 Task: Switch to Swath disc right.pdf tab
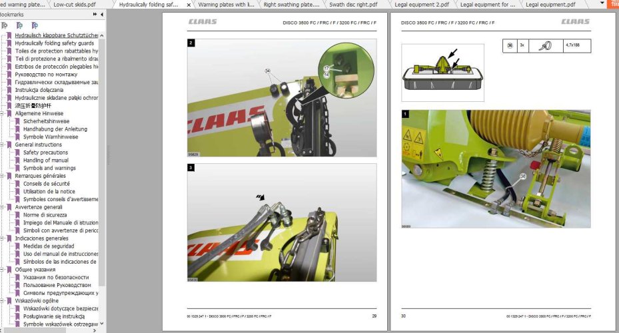click(353, 5)
